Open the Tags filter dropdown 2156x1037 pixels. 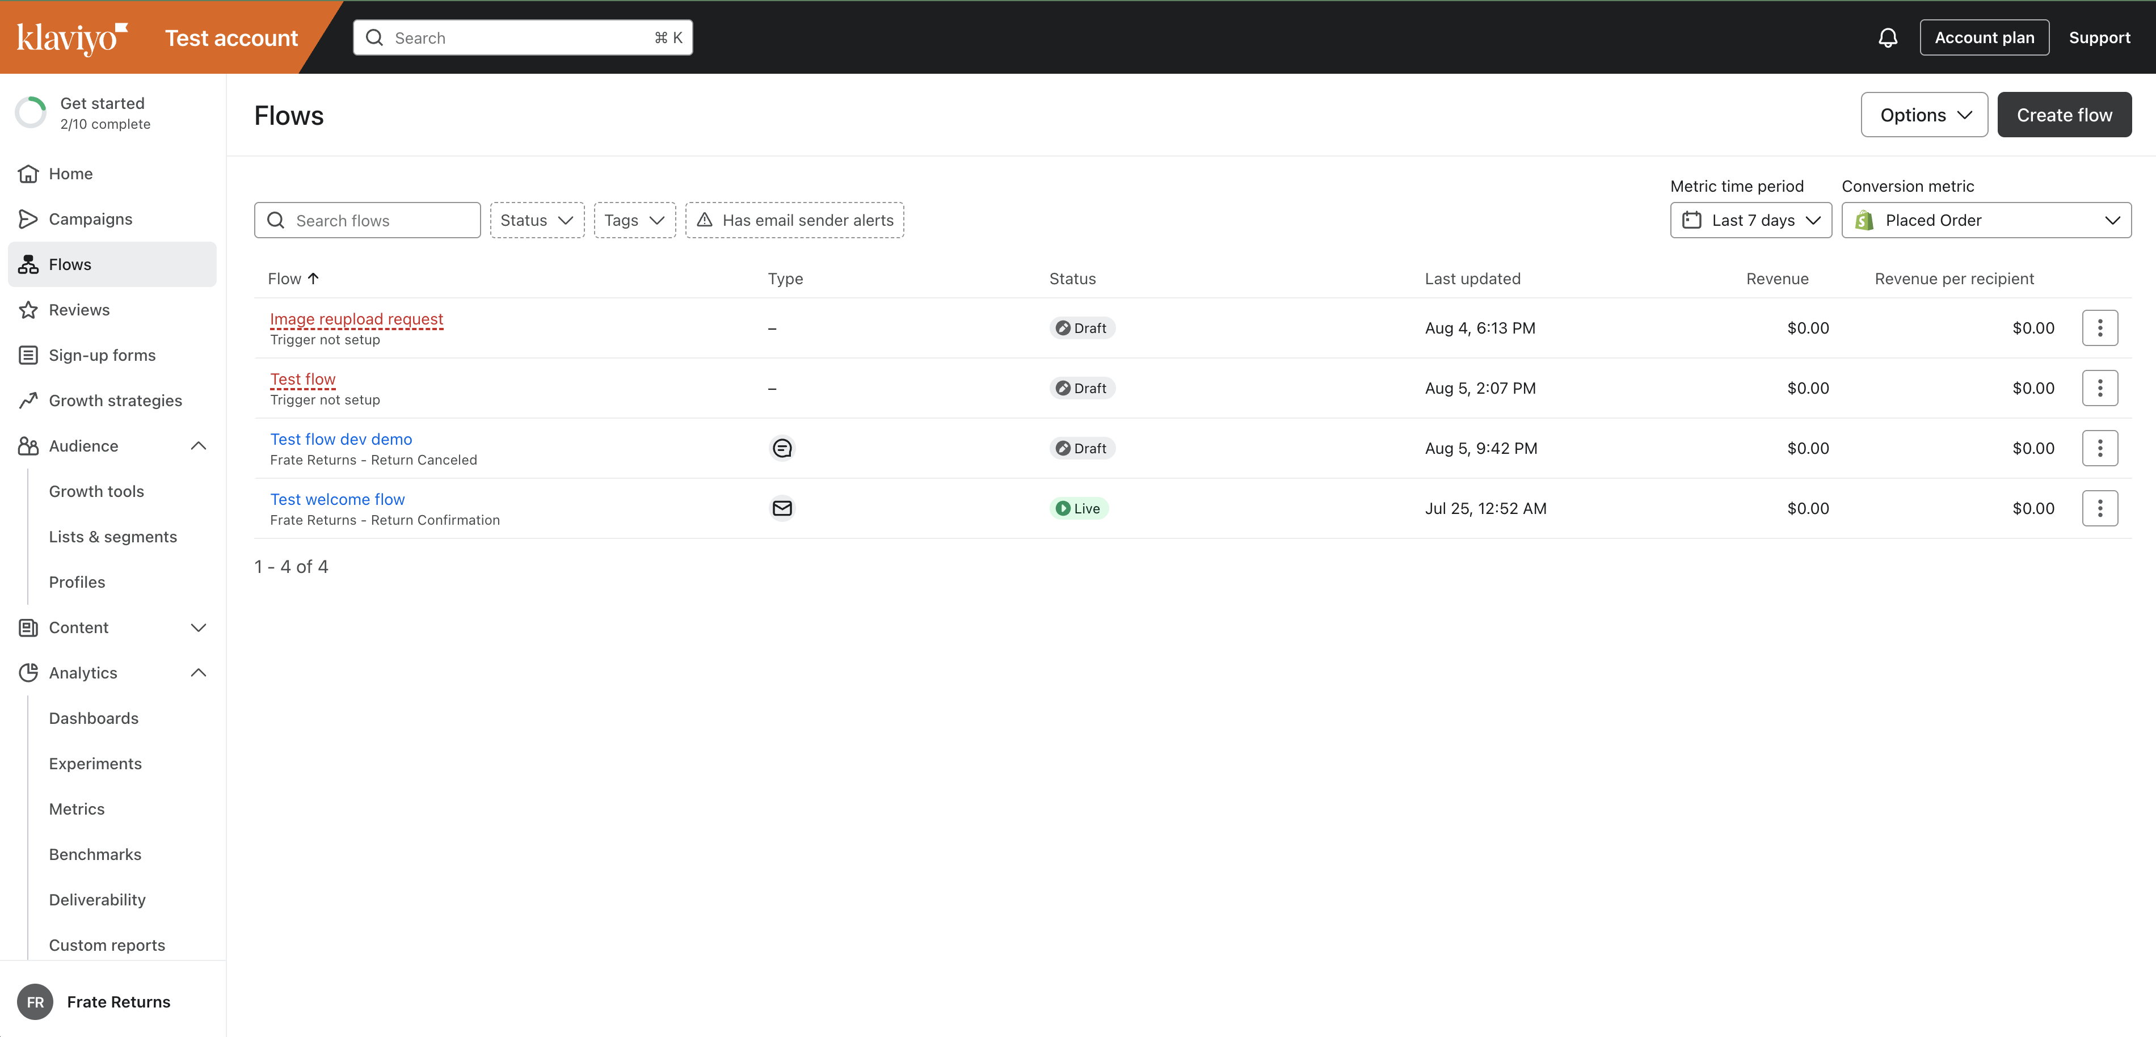tap(634, 220)
